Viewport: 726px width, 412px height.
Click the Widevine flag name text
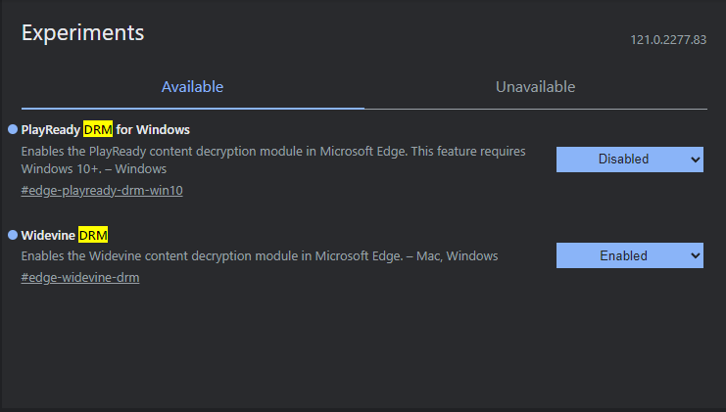pyautogui.click(x=65, y=235)
